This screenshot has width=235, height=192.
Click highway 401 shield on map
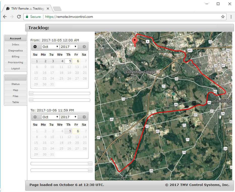[190, 50]
